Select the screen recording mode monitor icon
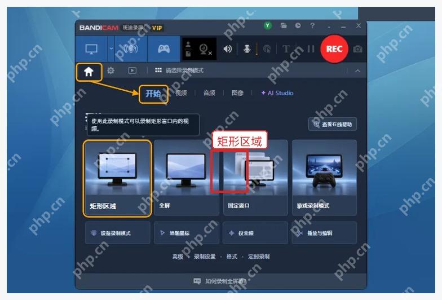 91,49
